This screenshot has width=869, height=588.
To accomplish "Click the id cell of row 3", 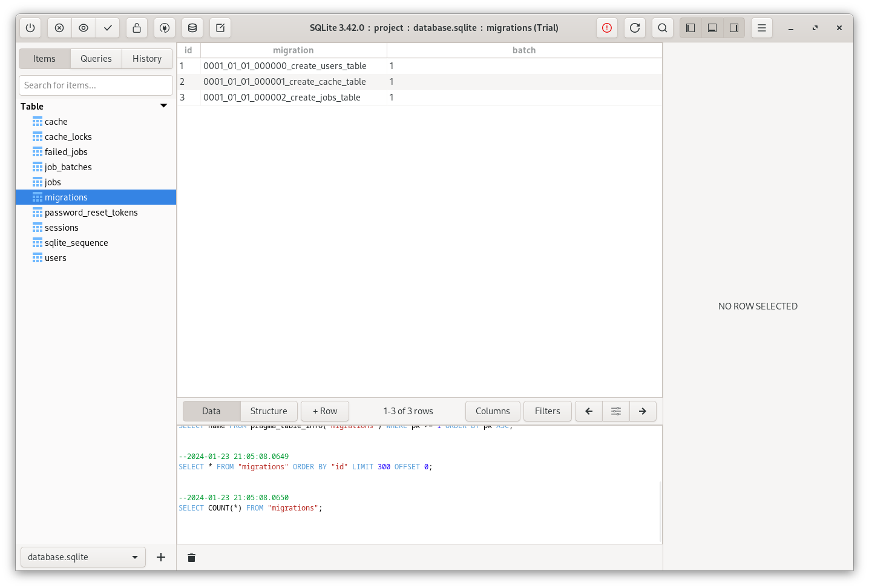I will click(x=188, y=97).
